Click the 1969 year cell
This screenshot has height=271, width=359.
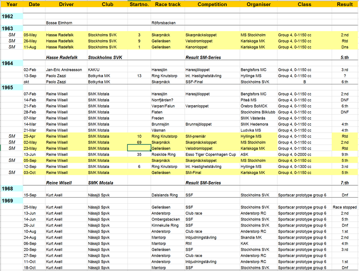[x=12, y=201]
